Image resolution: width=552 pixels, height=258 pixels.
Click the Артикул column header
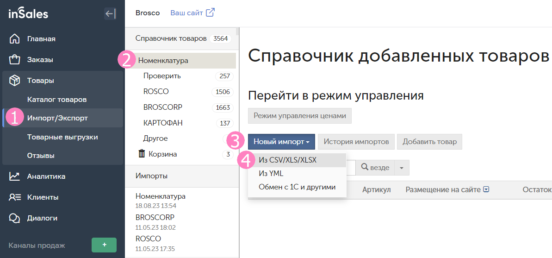pyautogui.click(x=376, y=189)
